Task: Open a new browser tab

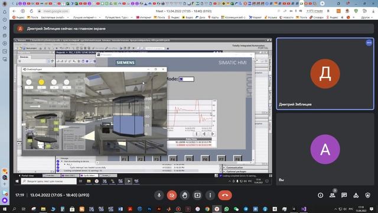Action: coord(322,4)
